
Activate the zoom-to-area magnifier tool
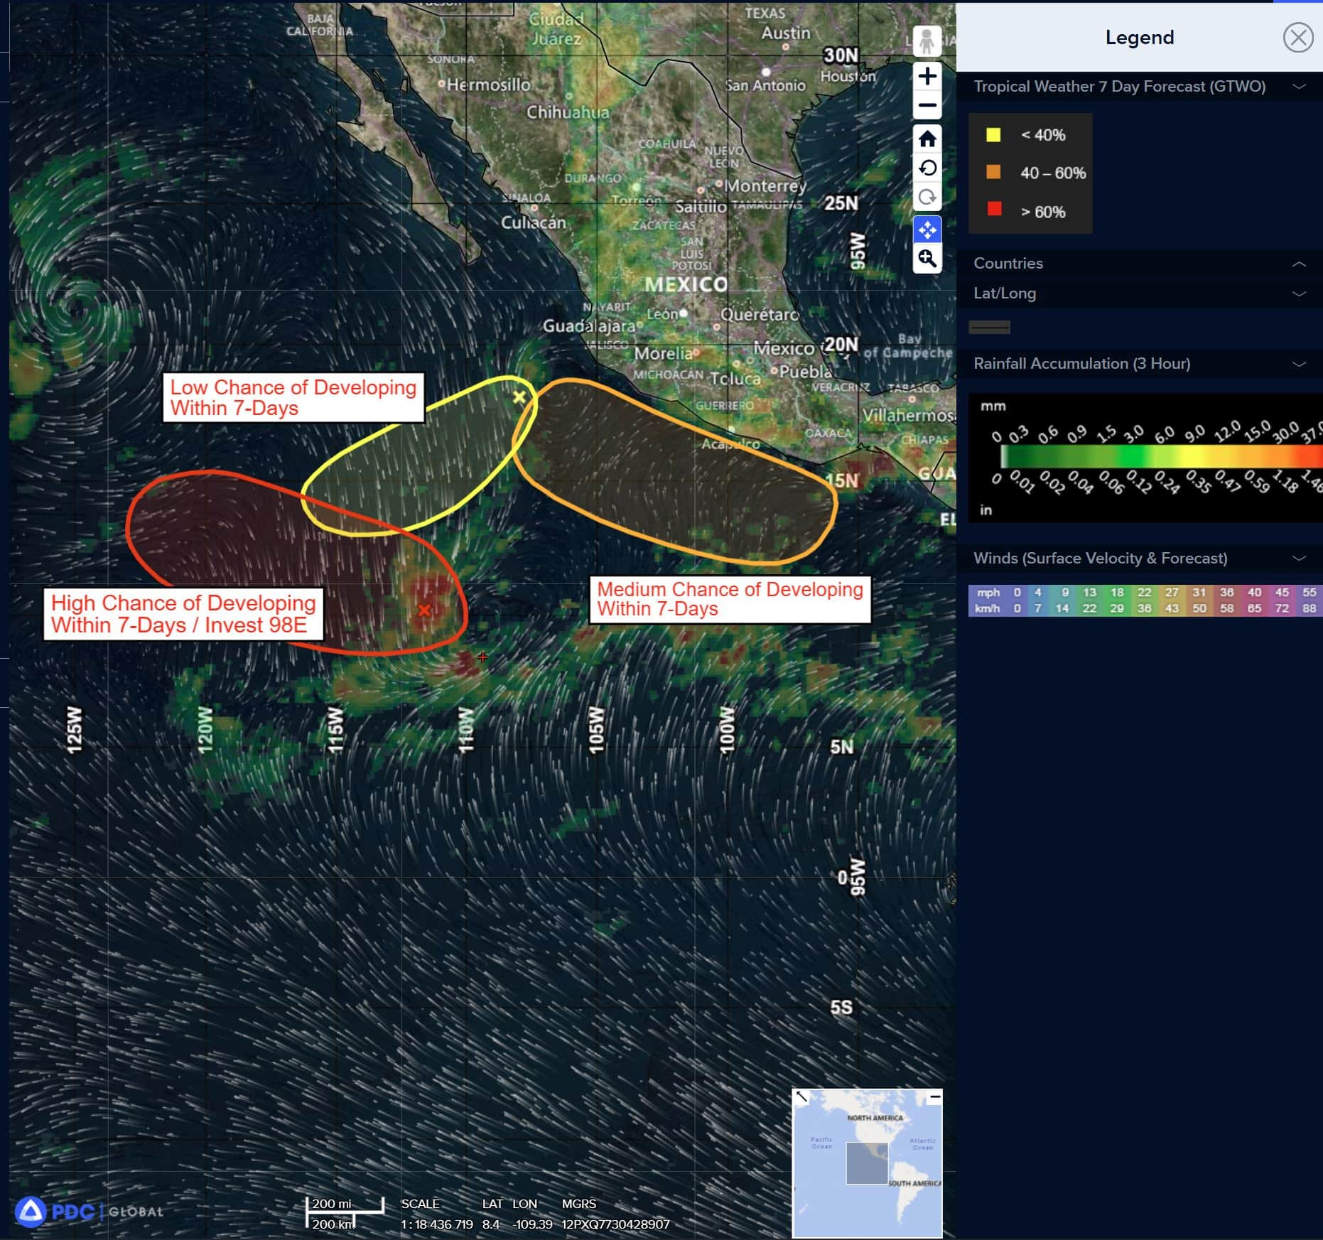tap(927, 259)
